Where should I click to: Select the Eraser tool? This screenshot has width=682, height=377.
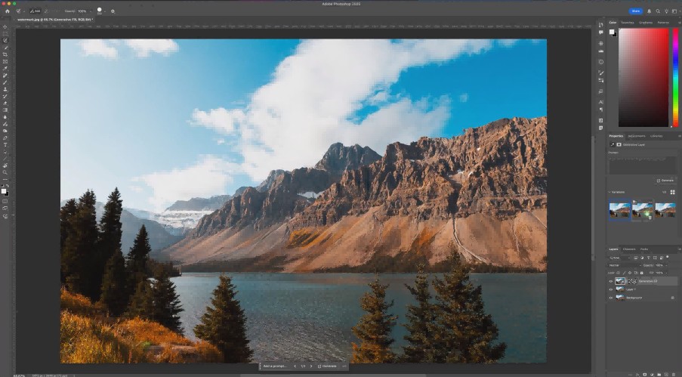[x=5, y=103]
